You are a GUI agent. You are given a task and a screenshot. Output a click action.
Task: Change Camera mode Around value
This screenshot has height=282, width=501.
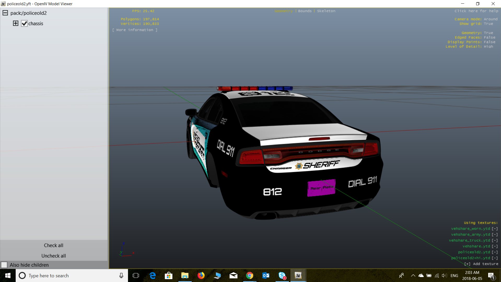point(491,19)
